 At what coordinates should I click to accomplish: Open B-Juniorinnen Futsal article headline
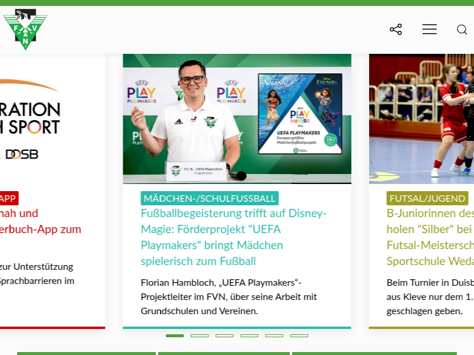430,237
